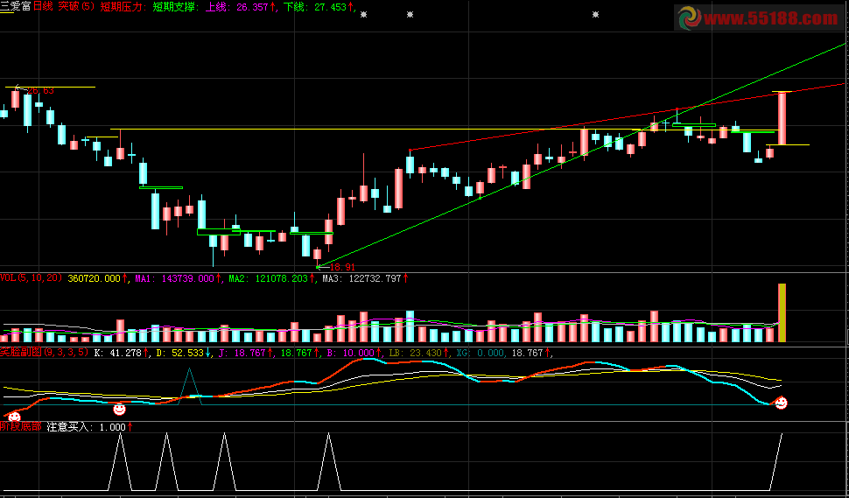Click the B: 10.000 value

pos(354,353)
